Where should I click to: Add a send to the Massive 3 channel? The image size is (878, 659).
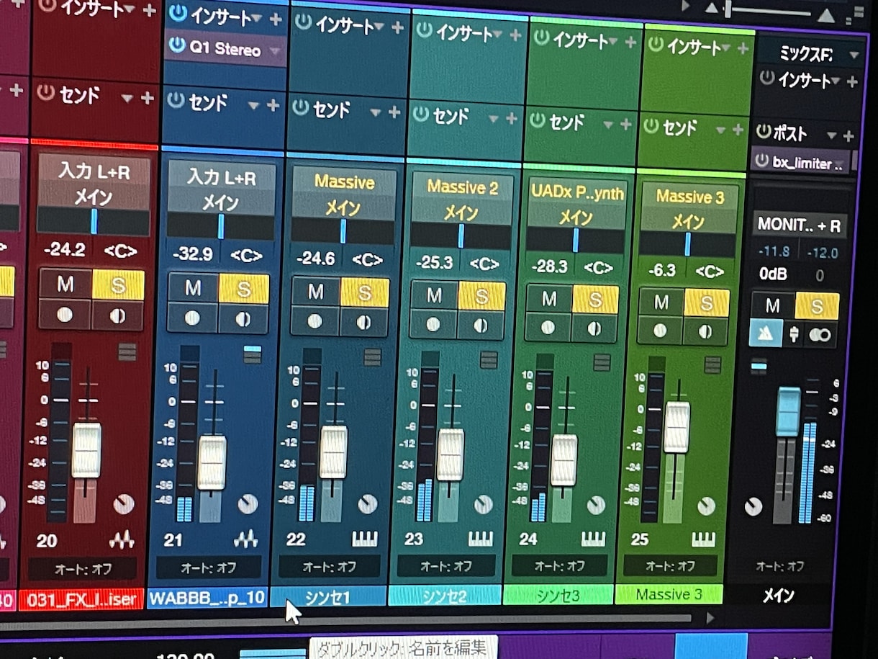click(x=737, y=130)
